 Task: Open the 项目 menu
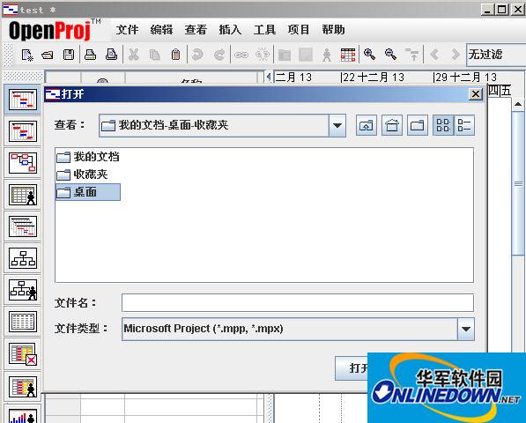click(x=299, y=29)
